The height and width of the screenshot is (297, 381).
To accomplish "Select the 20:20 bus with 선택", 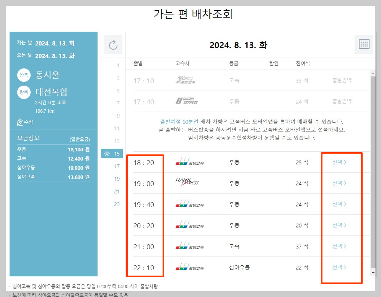I will (339, 225).
